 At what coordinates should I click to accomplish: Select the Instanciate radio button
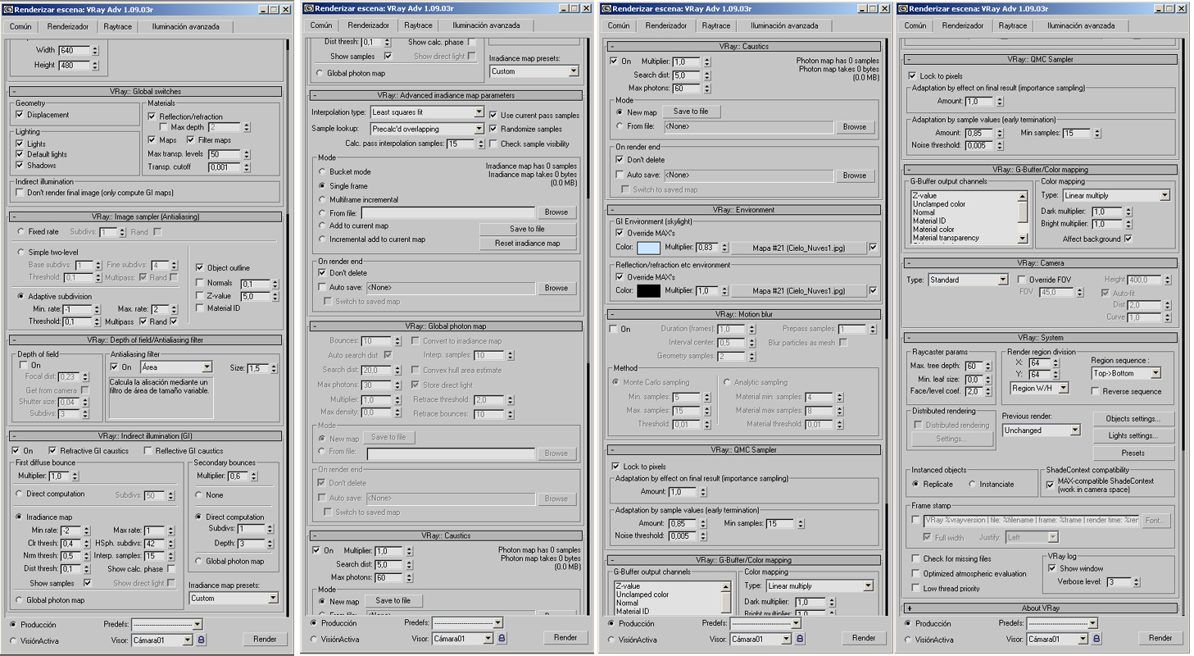[x=973, y=484]
